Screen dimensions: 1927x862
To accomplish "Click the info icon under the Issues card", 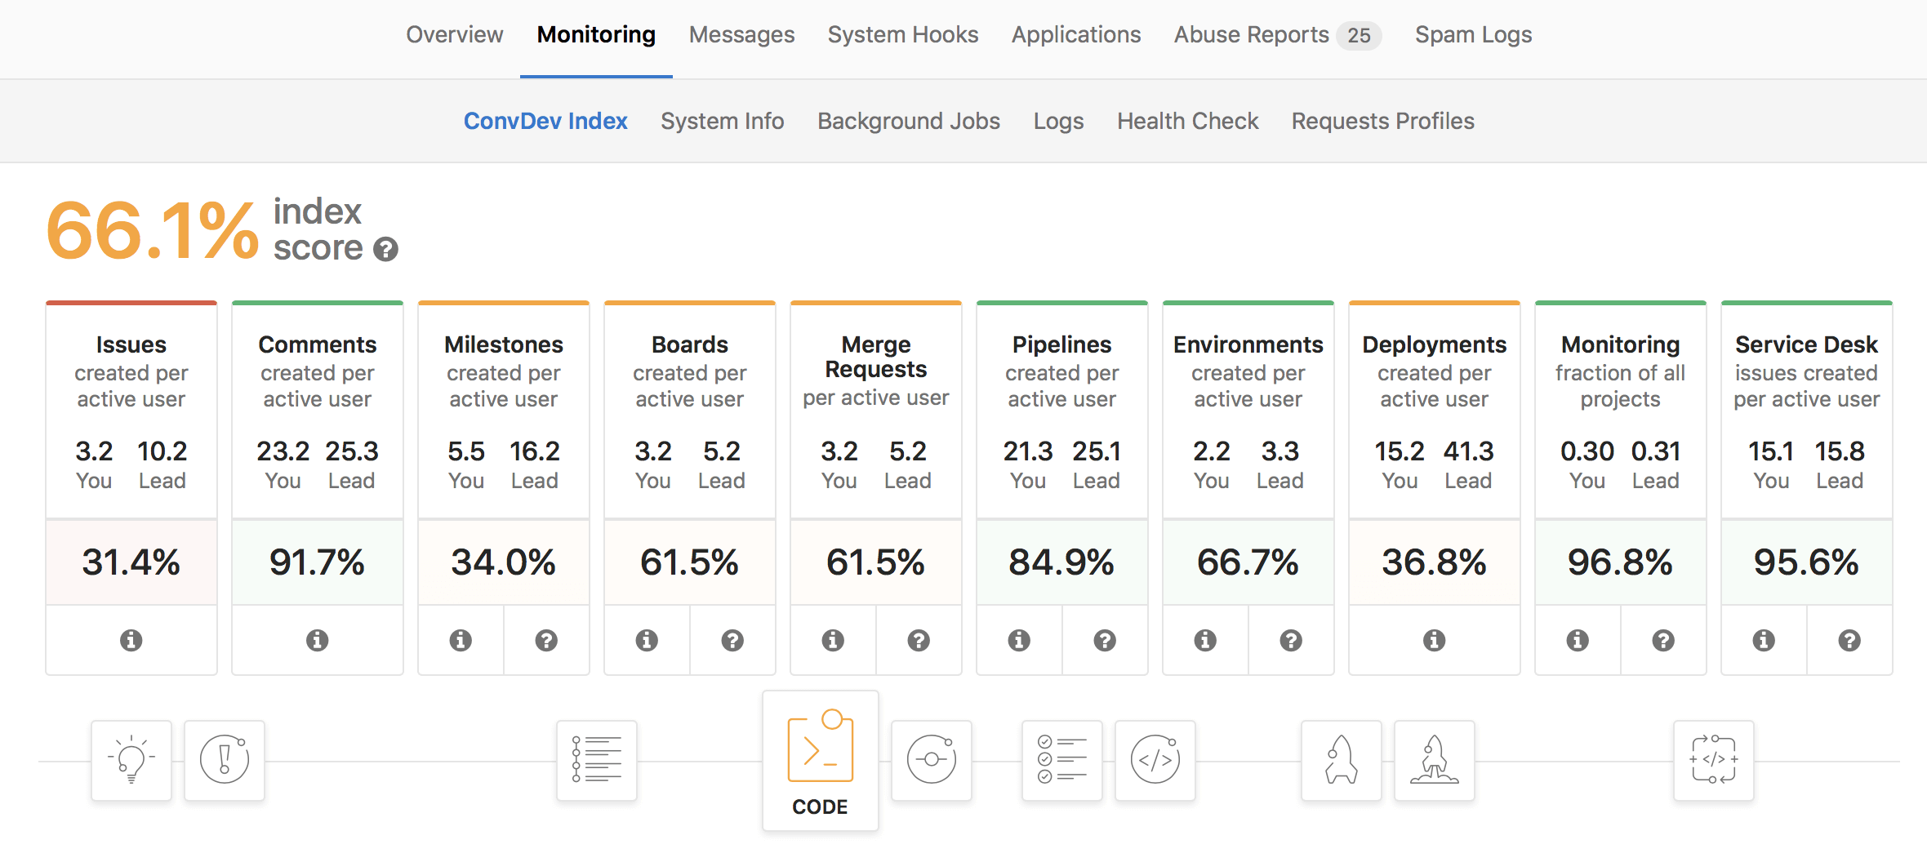I will [131, 640].
